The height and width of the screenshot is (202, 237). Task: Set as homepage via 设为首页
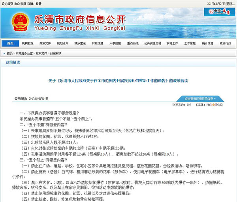(x=7, y=3)
